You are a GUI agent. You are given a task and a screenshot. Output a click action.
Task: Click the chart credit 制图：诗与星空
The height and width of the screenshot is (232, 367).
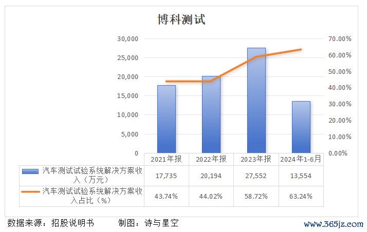pyautogui.click(x=149, y=223)
